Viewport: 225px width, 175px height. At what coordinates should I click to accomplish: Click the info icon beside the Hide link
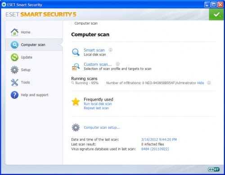click(209, 83)
